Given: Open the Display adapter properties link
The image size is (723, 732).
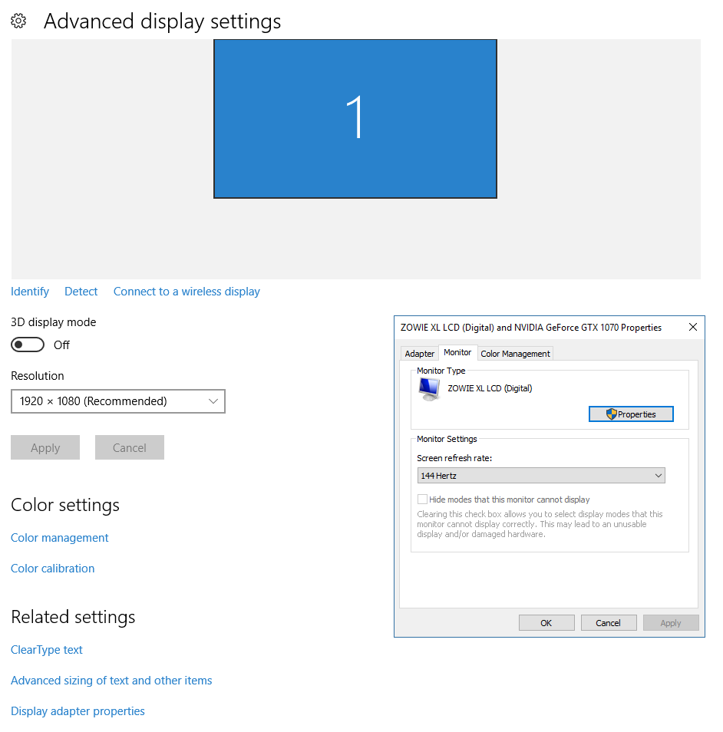Looking at the screenshot, I should pyautogui.click(x=78, y=711).
